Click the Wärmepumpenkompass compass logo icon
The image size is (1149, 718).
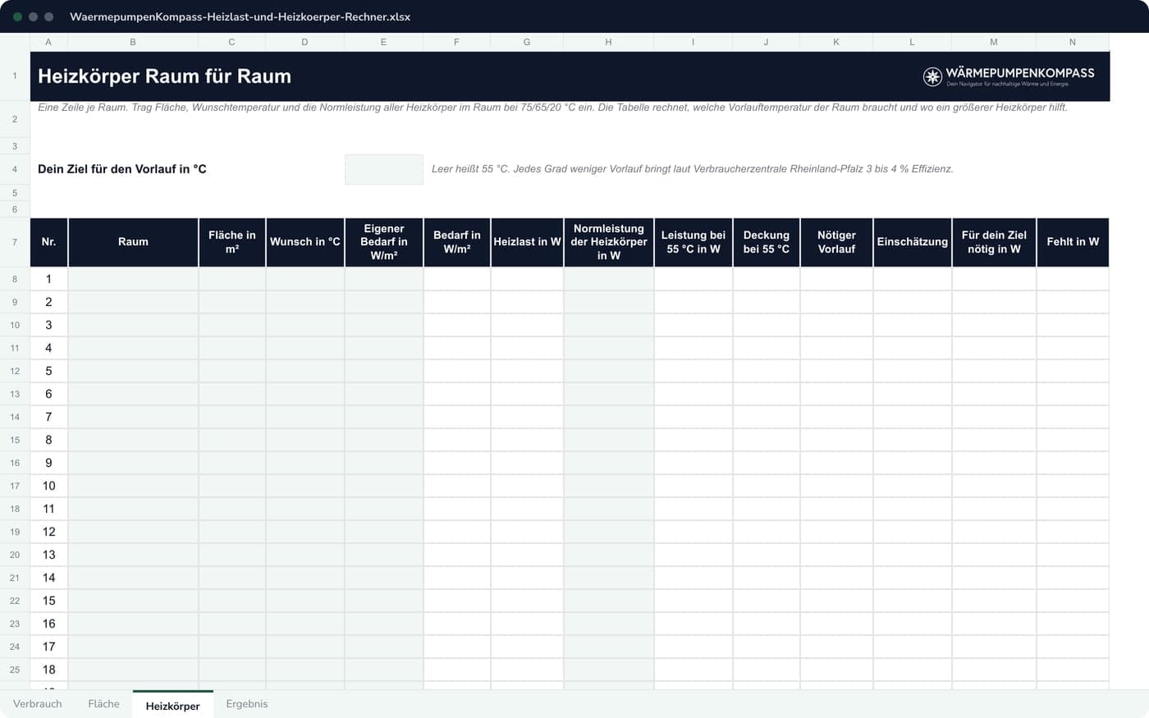tap(932, 77)
